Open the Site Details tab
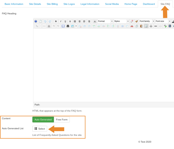 pyautogui.click(x=35, y=4)
